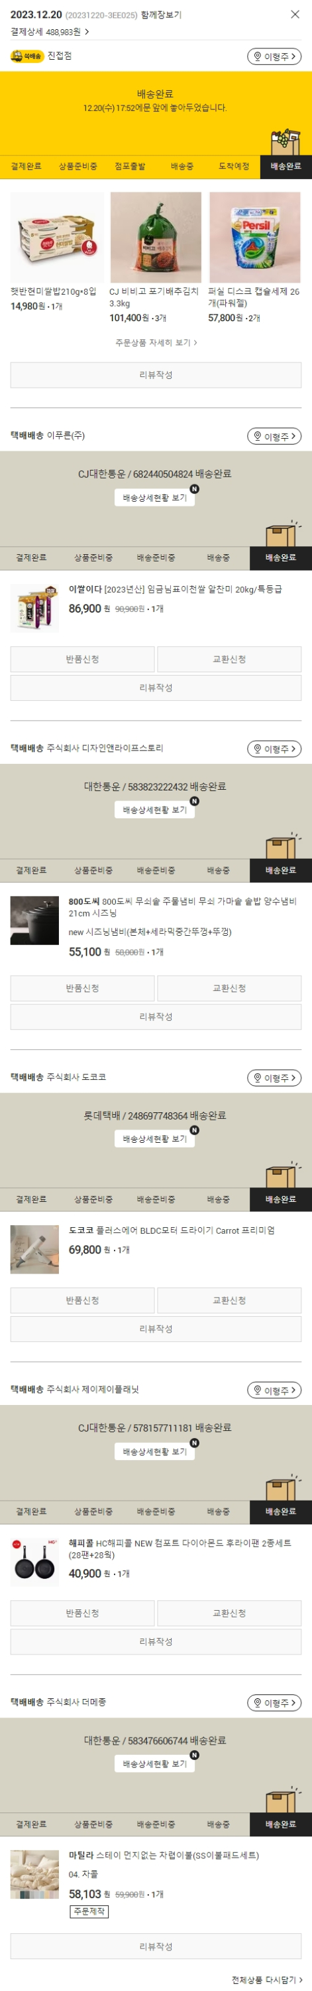Image resolution: width=312 pixels, height=1991 pixels.
Task: Select the 배송완료 tab in the yellow section
Action: tap(286, 166)
